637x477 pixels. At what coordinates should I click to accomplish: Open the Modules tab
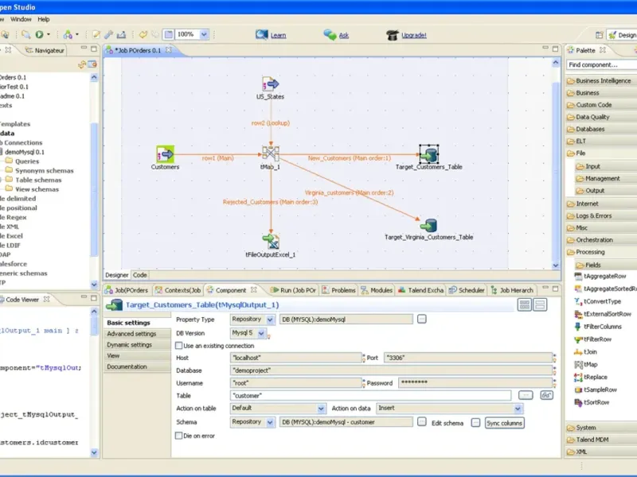tap(377, 290)
